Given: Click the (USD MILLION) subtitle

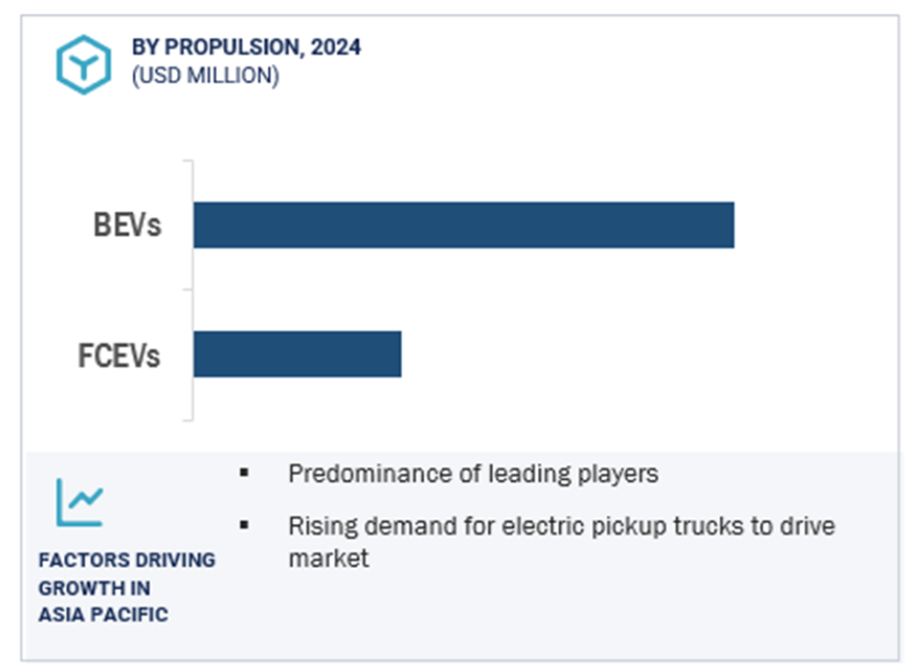Looking at the screenshot, I should [205, 76].
